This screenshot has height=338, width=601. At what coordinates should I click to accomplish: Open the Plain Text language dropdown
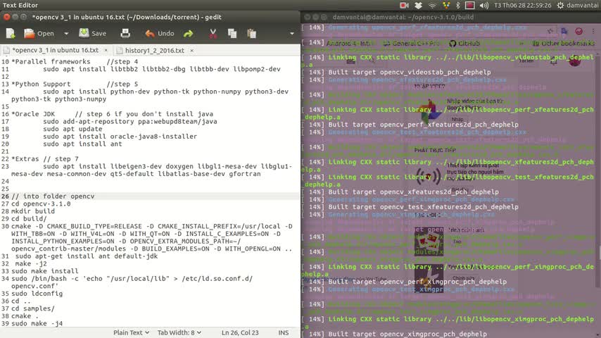pyautogui.click(x=131, y=332)
